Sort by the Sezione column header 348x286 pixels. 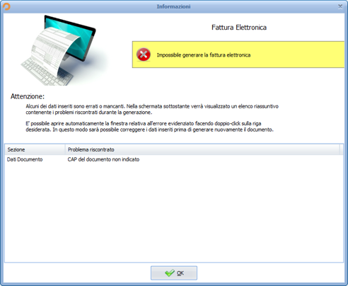point(35,149)
